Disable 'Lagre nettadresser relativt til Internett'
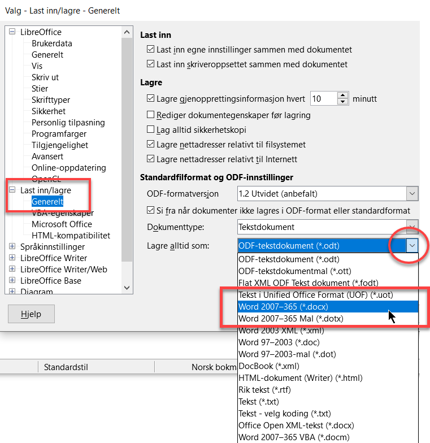Viewport: 430px width, 443px height. click(x=150, y=159)
